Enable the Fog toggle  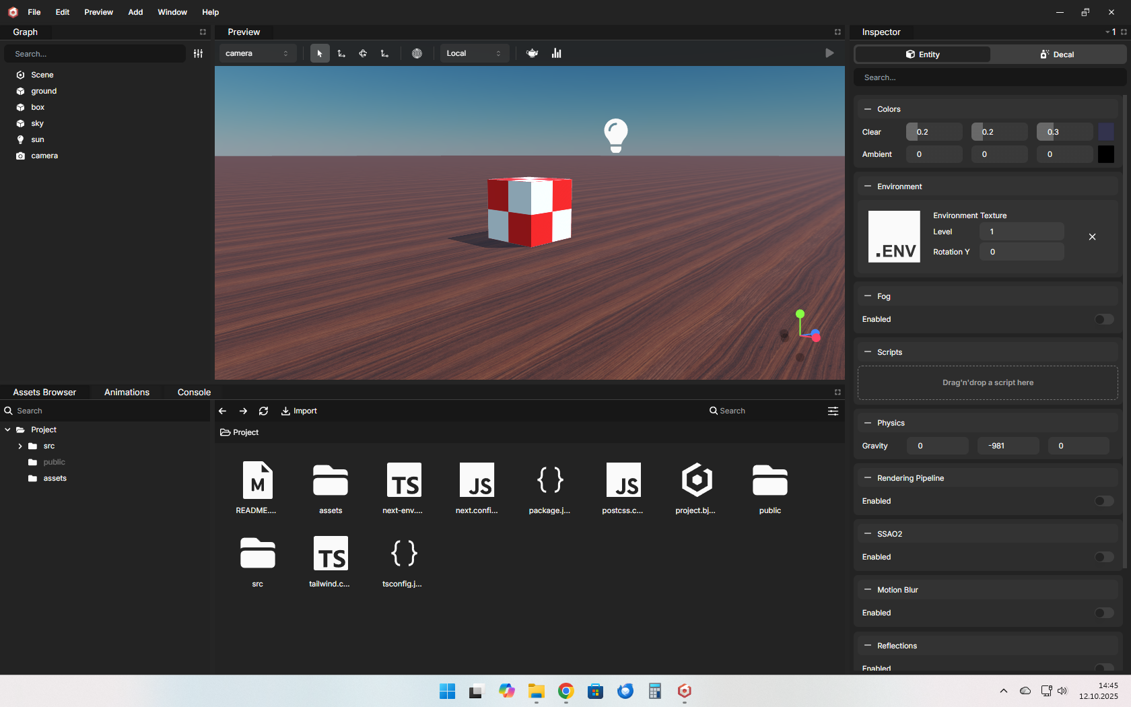click(1103, 319)
